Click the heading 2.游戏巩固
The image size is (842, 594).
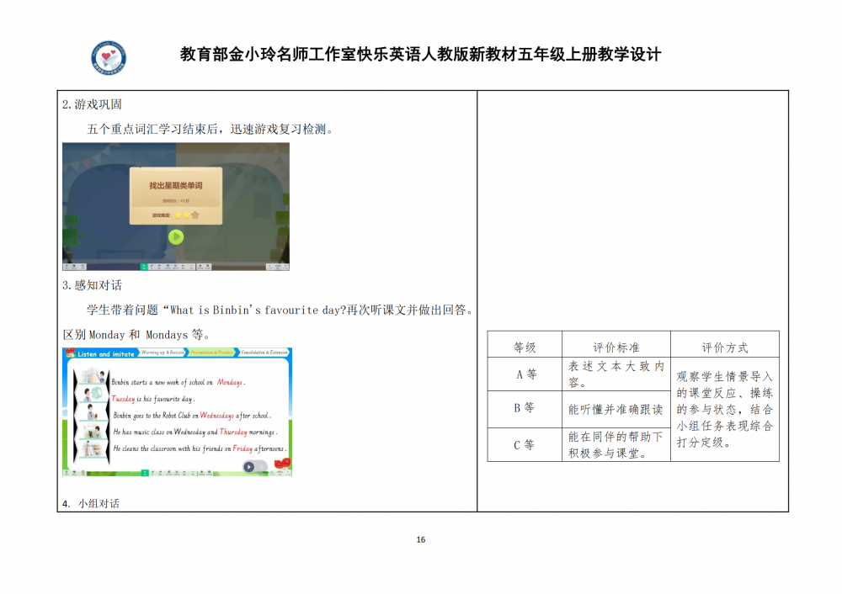pos(92,104)
